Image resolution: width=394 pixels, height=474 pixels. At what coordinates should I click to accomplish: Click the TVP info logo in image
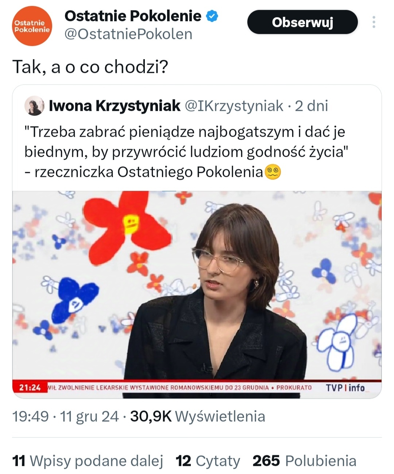pyautogui.click(x=345, y=388)
